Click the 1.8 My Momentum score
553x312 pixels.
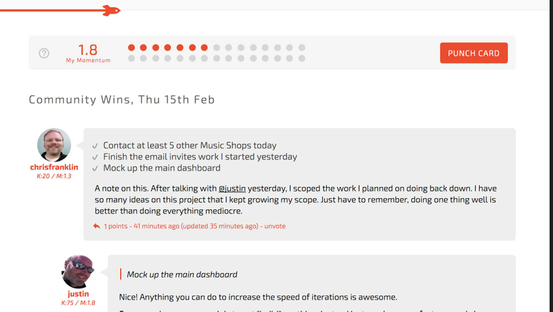pos(88,53)
